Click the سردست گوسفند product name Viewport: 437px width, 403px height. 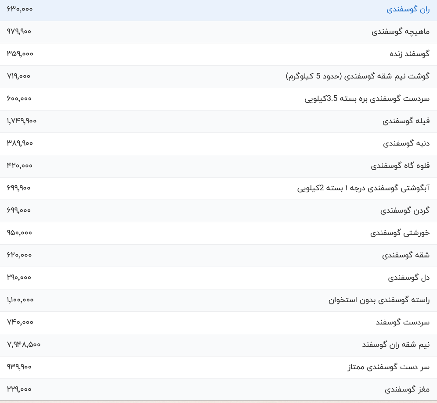402,323
